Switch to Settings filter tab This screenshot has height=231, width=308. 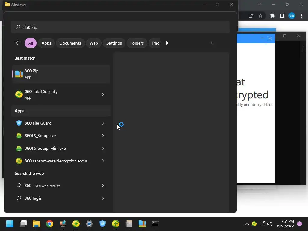pyautogui.click(x=114, y=43)
